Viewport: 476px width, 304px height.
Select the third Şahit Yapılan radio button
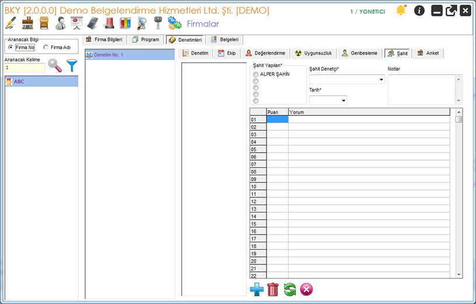click(256, 88)
